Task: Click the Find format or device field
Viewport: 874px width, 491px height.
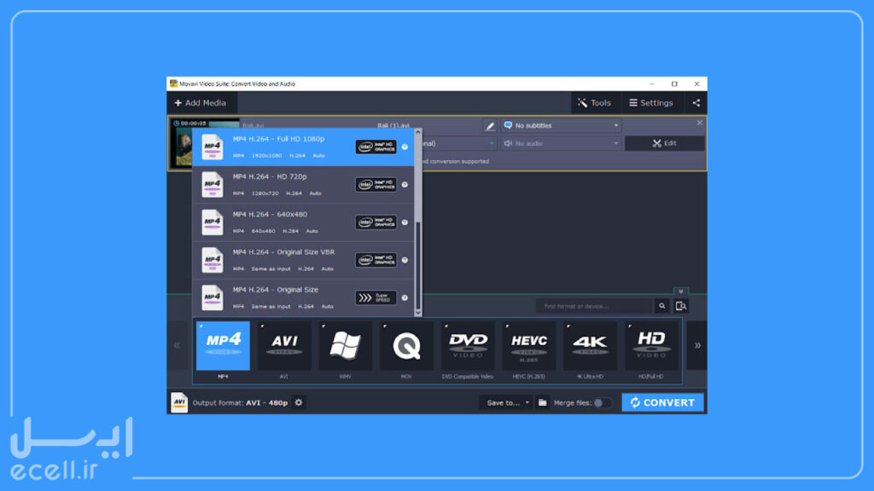Action: tap(594, 306)
